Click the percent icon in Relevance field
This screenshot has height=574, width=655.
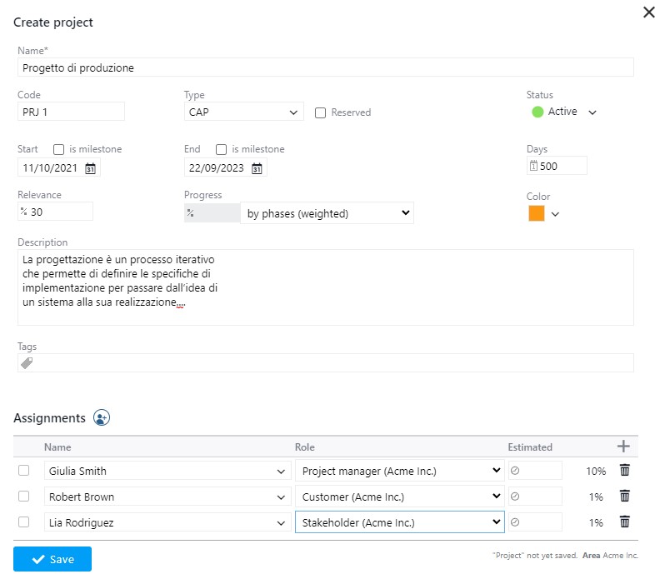[24, 212]
